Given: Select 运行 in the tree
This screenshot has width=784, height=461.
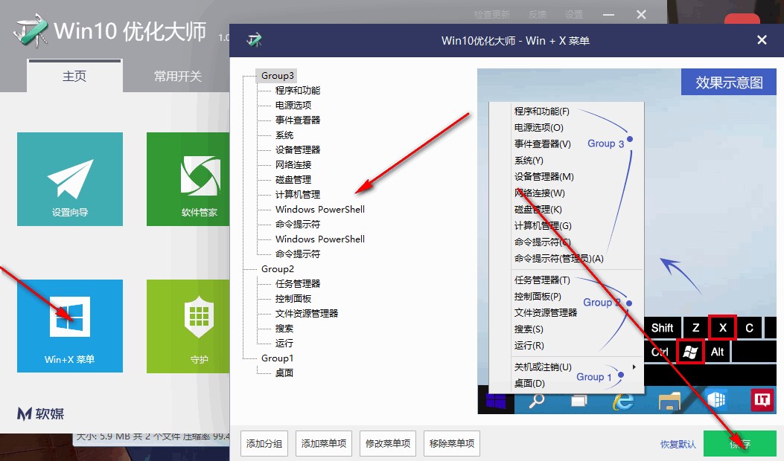Looking at the screenshot, I should point(284,343).
